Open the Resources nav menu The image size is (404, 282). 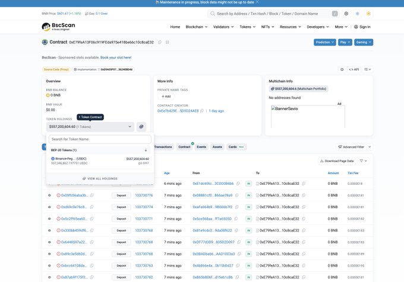point(291,27)
